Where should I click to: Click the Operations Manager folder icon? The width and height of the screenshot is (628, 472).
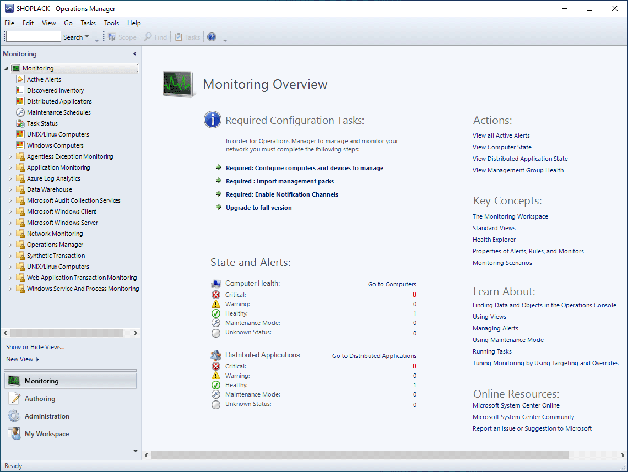(x=20, y=245)
